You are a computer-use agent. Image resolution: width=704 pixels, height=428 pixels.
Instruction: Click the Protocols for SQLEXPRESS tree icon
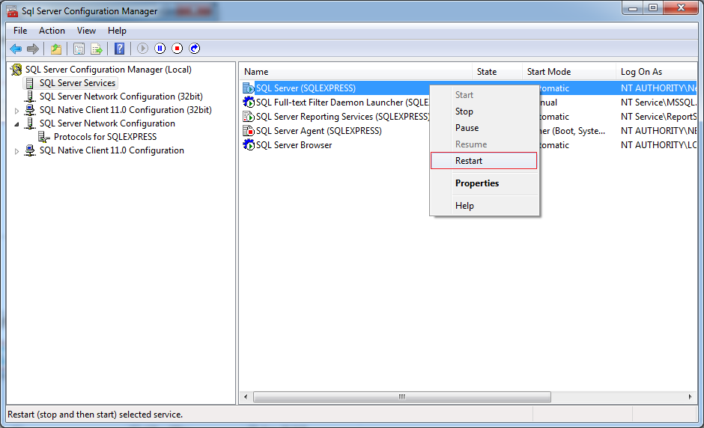(43, 137)
